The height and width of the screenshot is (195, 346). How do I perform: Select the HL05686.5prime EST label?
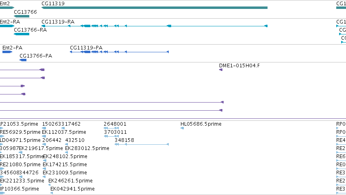pos(201,124)
